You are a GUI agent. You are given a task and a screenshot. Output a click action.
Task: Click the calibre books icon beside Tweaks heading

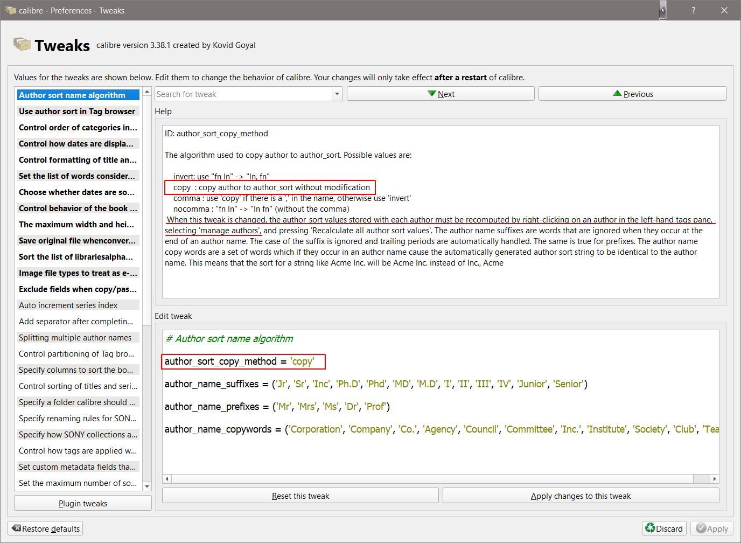[22, 45]
